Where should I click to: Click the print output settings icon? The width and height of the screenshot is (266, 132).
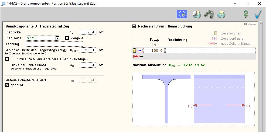tap(197, 14)
